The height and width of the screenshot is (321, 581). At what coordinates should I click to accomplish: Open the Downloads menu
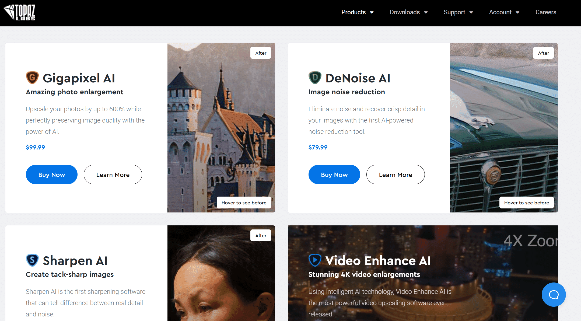(405, 12)
